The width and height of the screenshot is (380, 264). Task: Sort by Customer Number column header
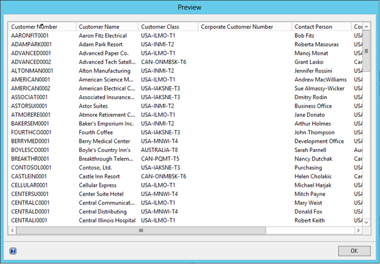(42, 27)
